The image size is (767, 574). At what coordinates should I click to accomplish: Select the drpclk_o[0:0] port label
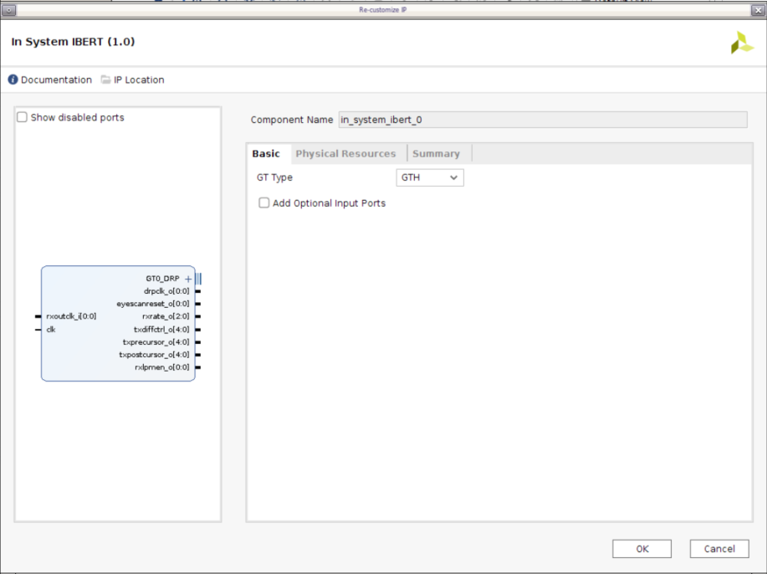coord(166,291)
